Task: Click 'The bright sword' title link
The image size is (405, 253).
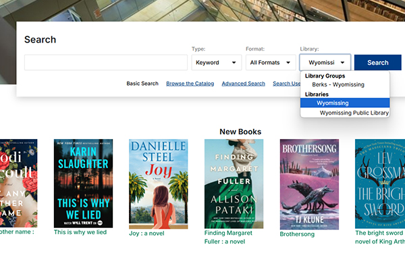Action: 380,237
